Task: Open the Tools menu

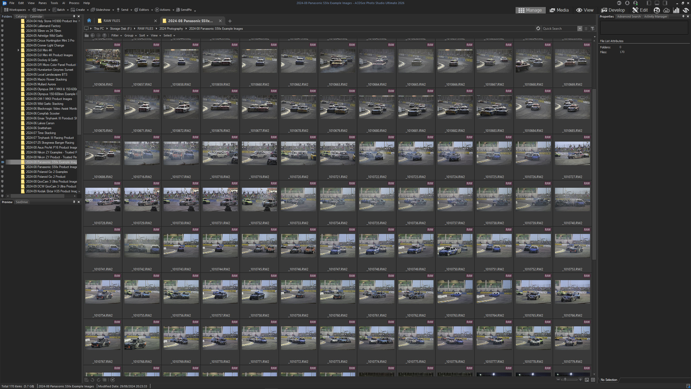Action: [x=54, y=3]
